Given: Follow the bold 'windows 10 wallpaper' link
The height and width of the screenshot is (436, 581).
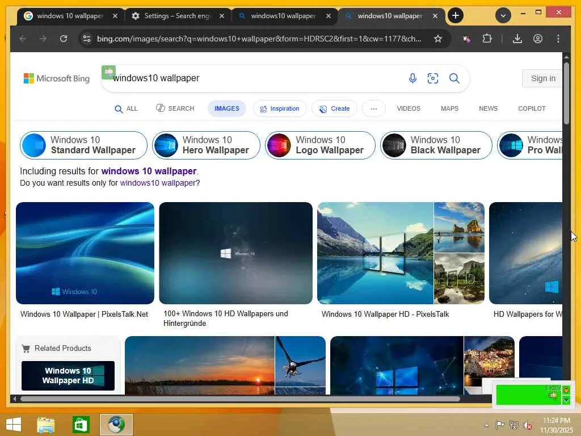Looking at the screenshot, I should click(x=149, y=171).
